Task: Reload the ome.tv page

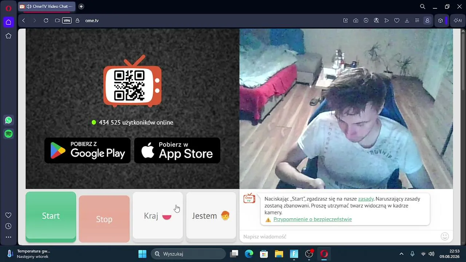Action: [46, 21]
